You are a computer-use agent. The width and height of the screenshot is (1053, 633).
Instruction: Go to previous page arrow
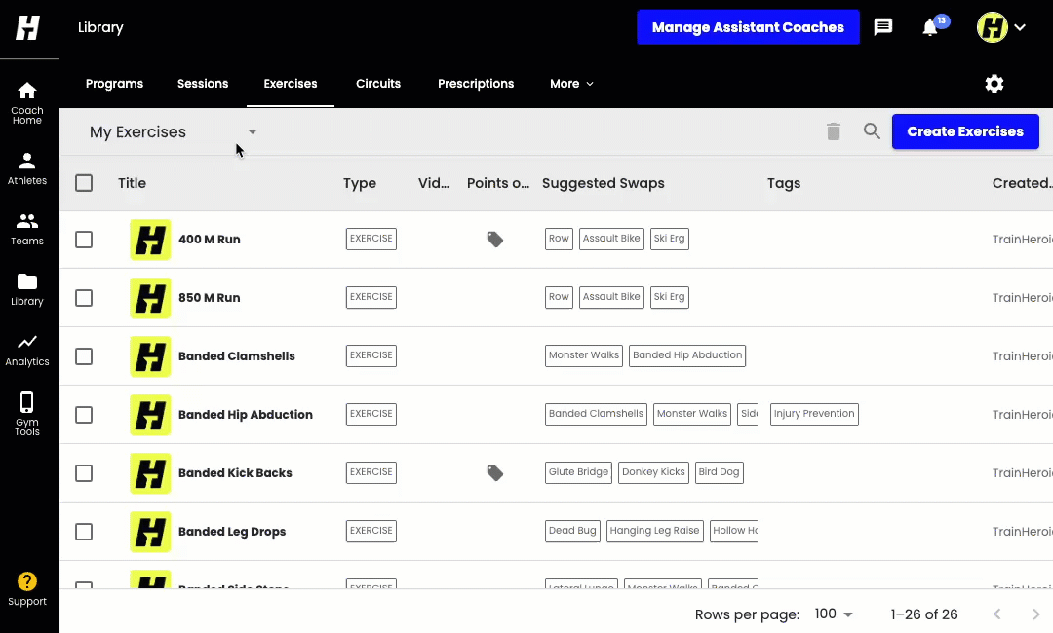(997, 614)
